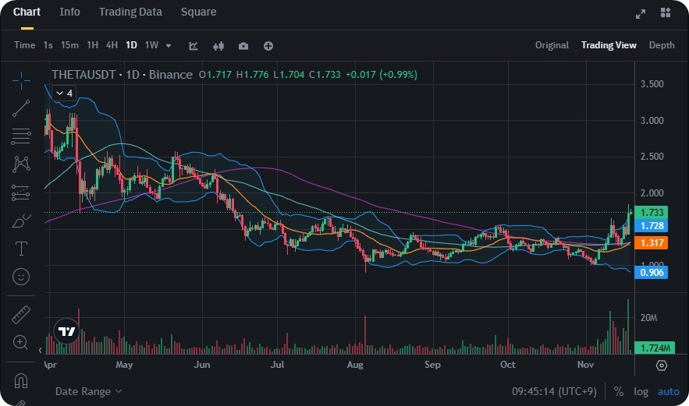Switch to the Info tab

[70, 12]
